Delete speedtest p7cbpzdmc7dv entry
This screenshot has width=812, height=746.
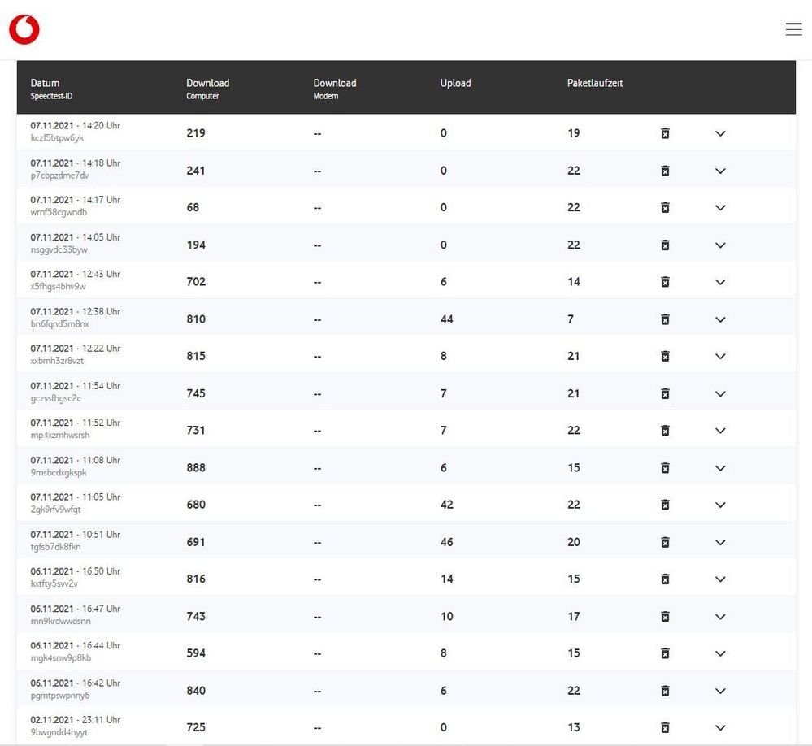(x=666, y=171)
